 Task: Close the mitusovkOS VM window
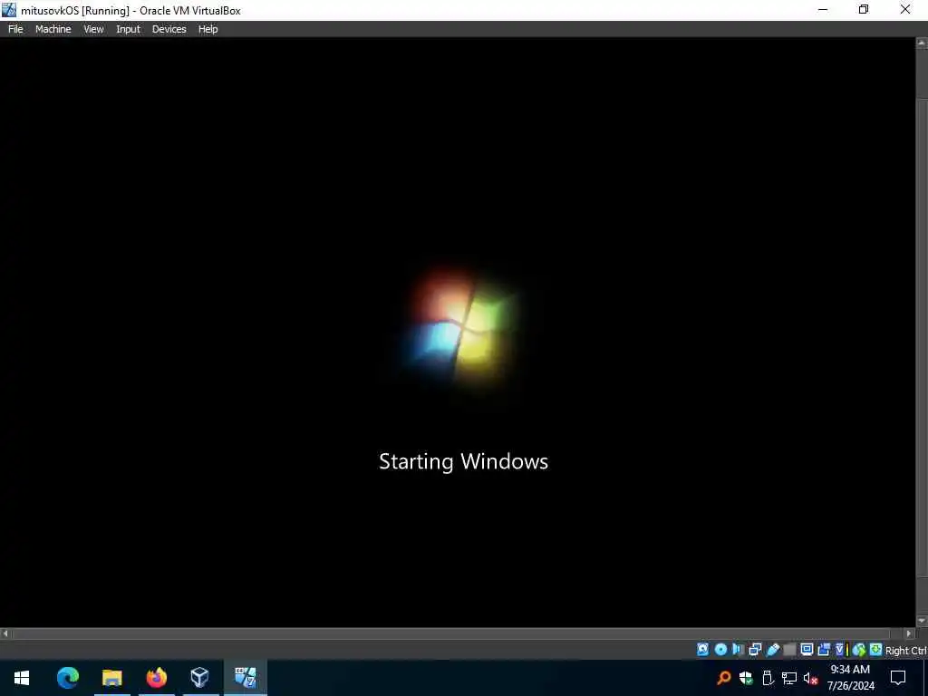[x=905, y=10]
